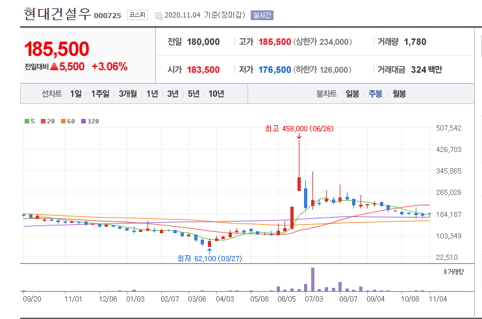Click the red candle at the 458,000 peak
482x319 pixels.
pyautogui.click(x=299, y=184)
